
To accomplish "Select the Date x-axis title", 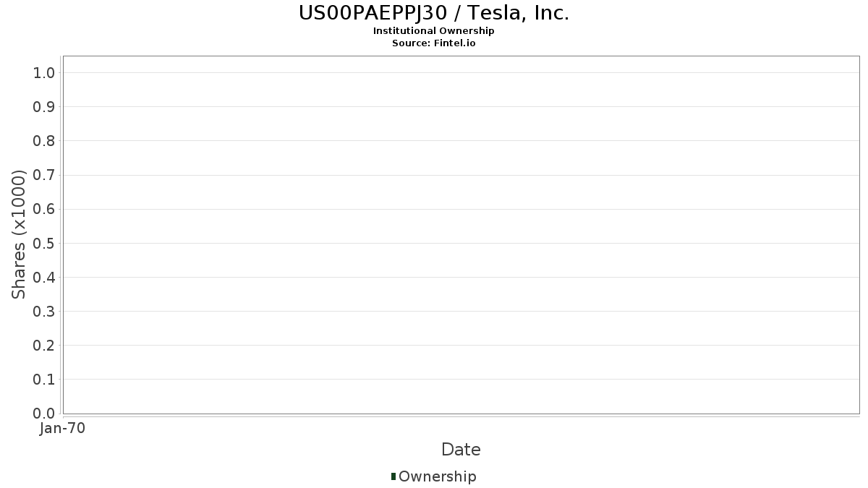I will [x=461, y=450].
